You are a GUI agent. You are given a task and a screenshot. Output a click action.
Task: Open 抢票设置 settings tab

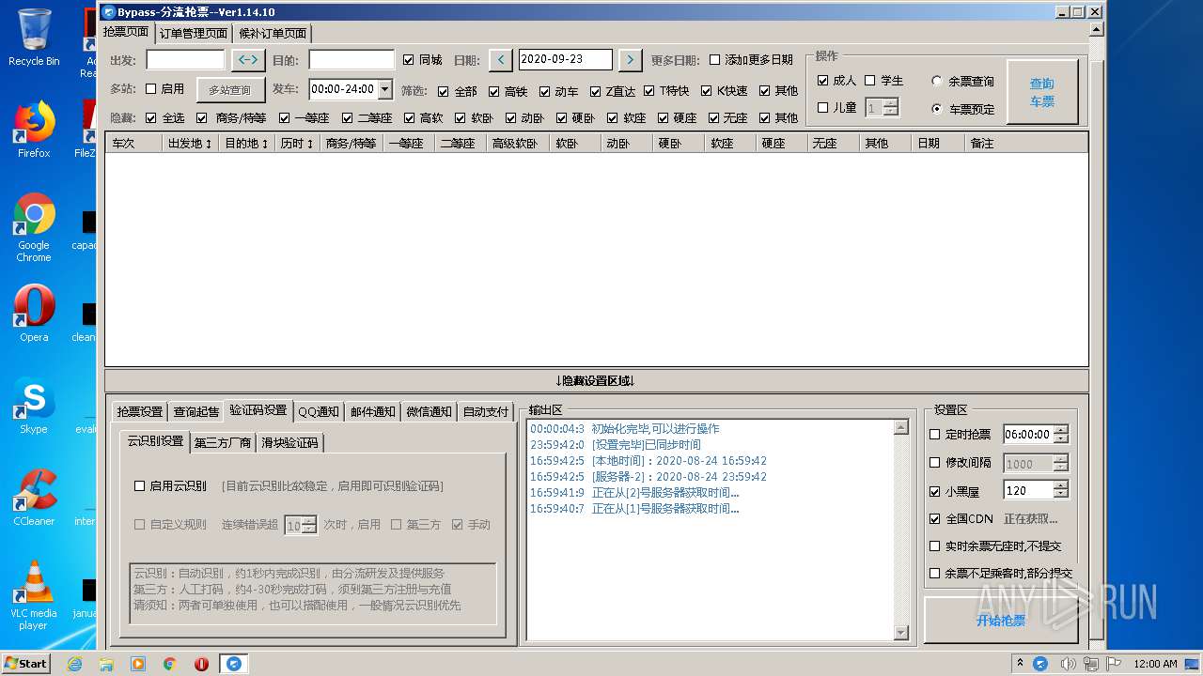point(140,411)
